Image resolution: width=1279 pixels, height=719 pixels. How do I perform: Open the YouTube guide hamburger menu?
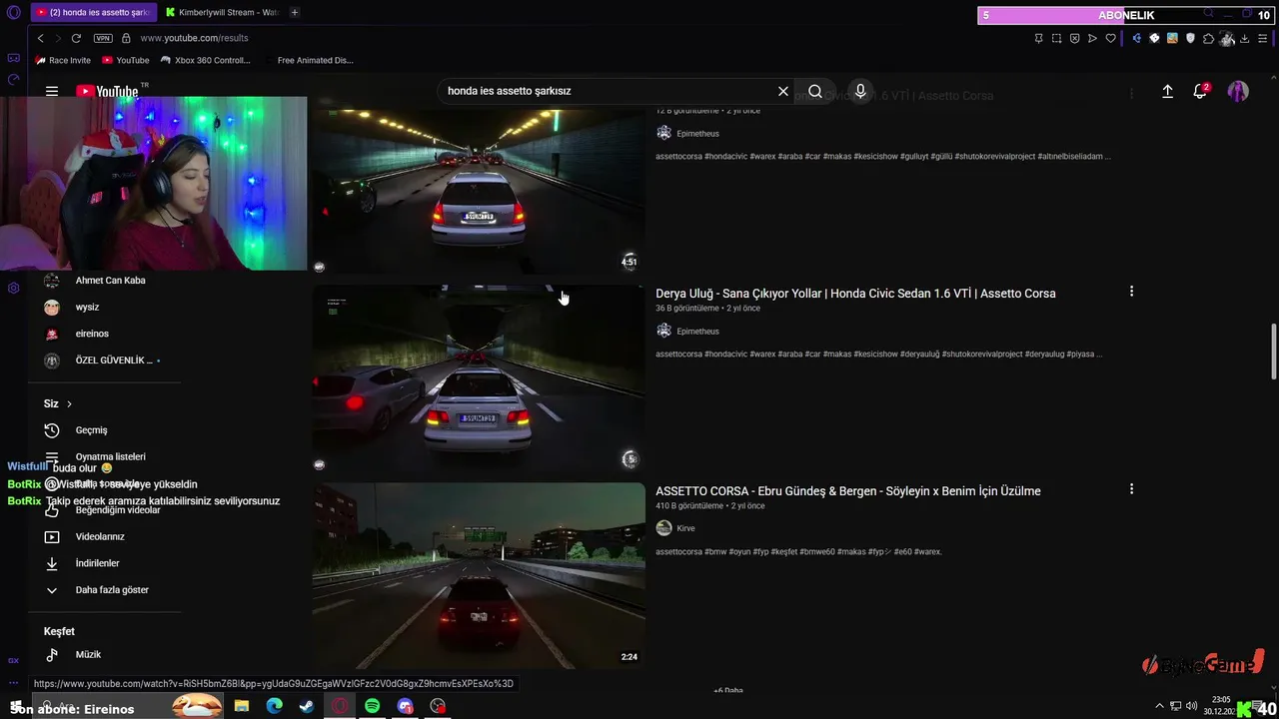(x=52, y=91)
